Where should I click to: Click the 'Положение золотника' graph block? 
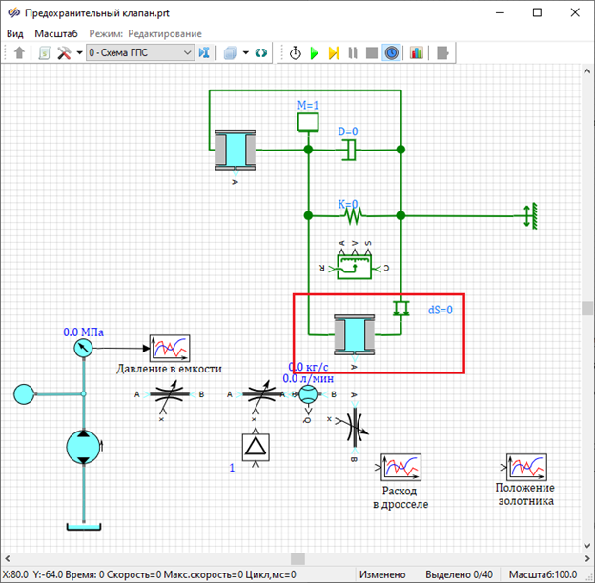tap(524, 468)
